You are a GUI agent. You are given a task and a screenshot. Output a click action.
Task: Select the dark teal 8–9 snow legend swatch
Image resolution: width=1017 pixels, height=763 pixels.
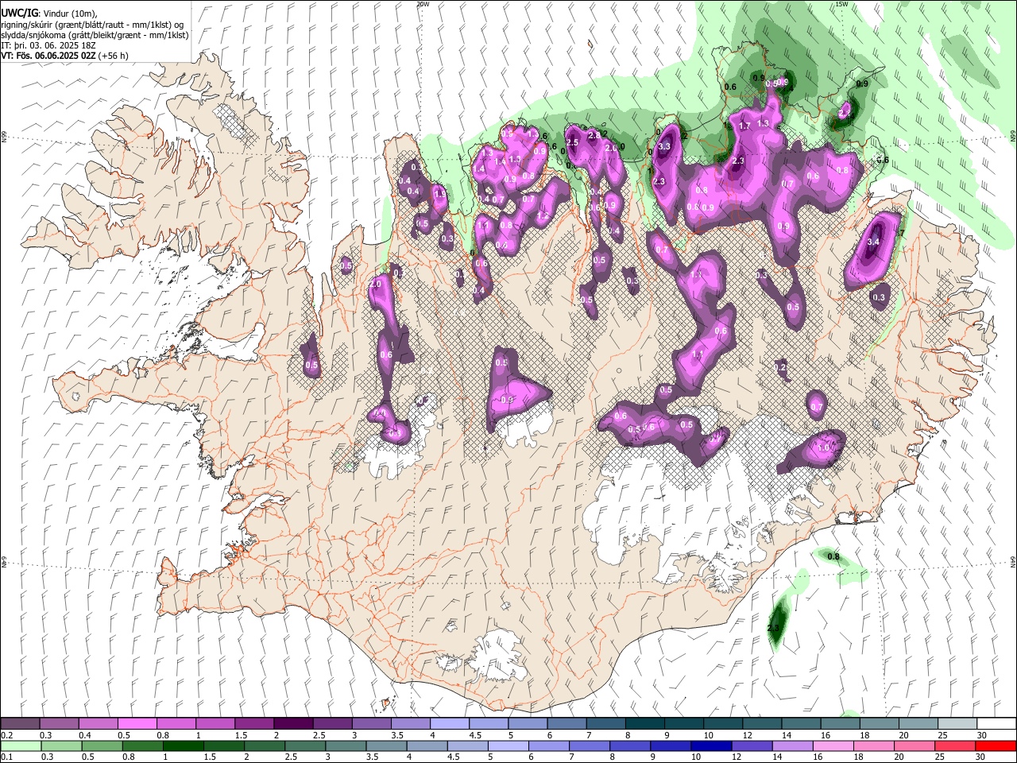click(x=644, y=723)
